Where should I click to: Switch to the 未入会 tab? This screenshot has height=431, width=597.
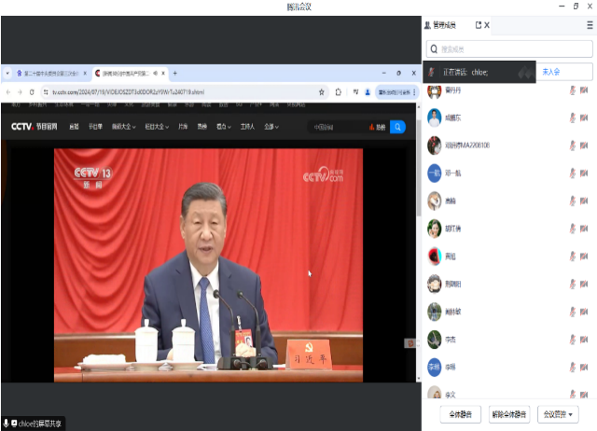[x=551, y=72]
